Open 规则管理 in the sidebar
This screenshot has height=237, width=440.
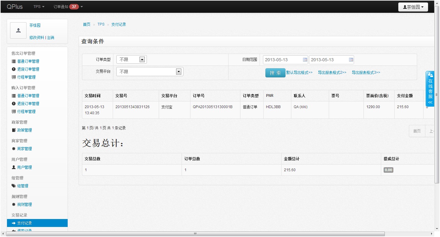(x=24, y=204)
